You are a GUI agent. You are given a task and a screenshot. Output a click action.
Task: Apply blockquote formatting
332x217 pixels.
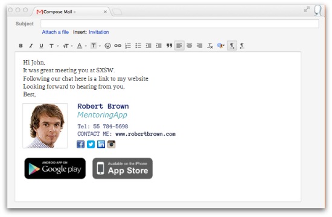coord(169,46)
